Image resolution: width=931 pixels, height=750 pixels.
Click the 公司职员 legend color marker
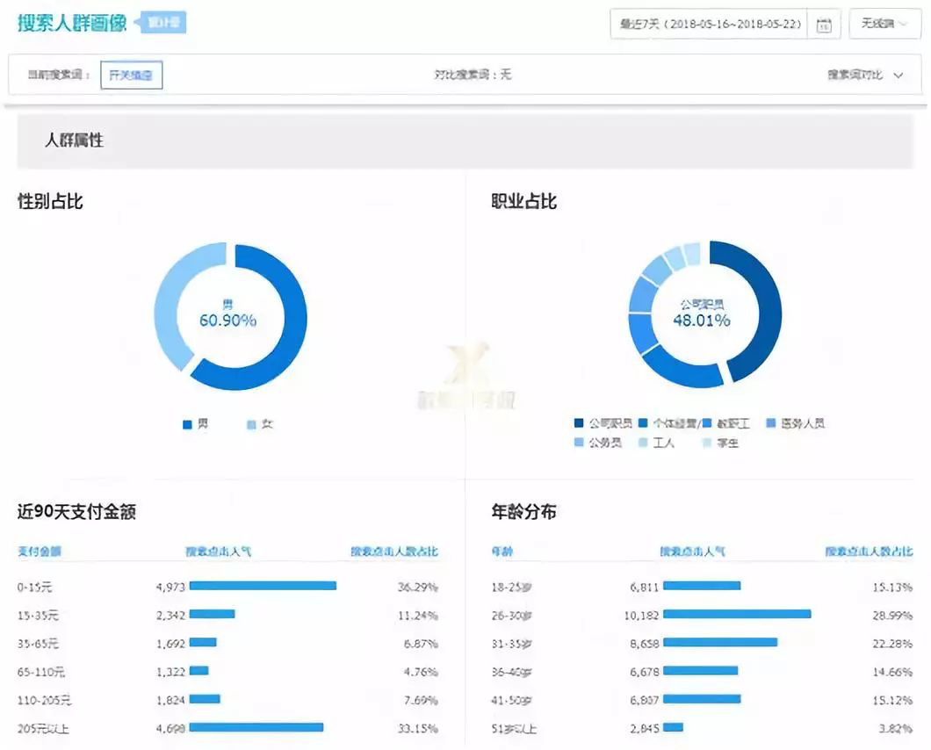579,423
